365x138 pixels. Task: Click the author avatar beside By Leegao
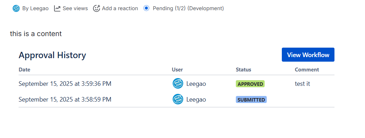pyautogui.click(x=16, y=9)
